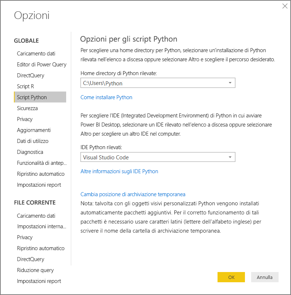Open the Come installare Python link
291x295 pixels.
tap(106, 97)
